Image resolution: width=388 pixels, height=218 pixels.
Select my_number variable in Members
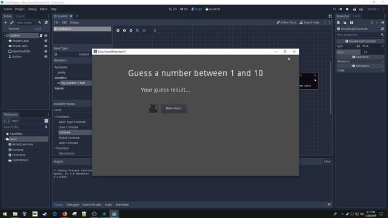coord(73,83)
